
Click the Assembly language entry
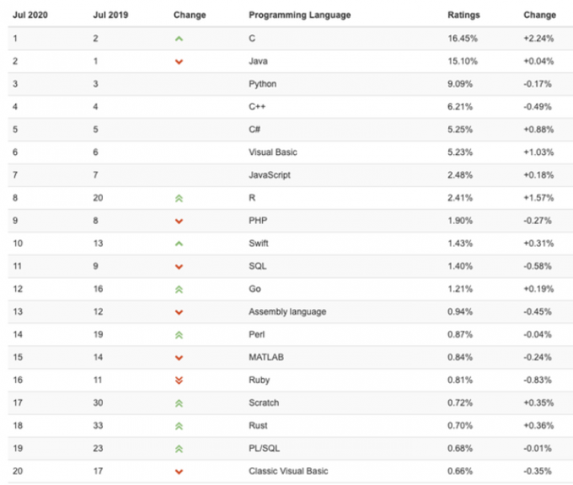tap(287, 312)
